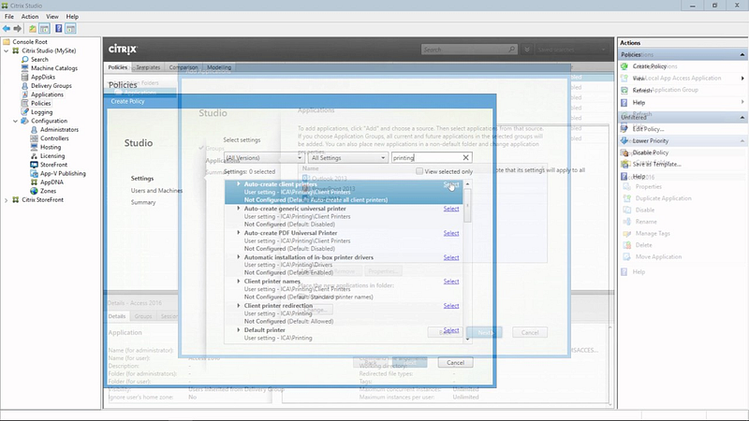This screenshot has height=421, width=749.
Task: Open the Action menu
Action: point(30,16)
